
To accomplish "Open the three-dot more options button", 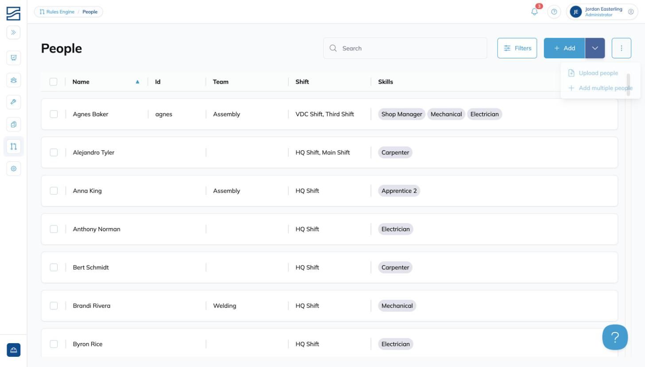I will coord(621,48).
